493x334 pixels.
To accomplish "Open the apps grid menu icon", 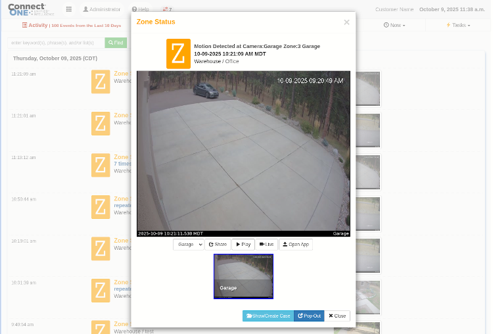I will [x=68, y=9].
